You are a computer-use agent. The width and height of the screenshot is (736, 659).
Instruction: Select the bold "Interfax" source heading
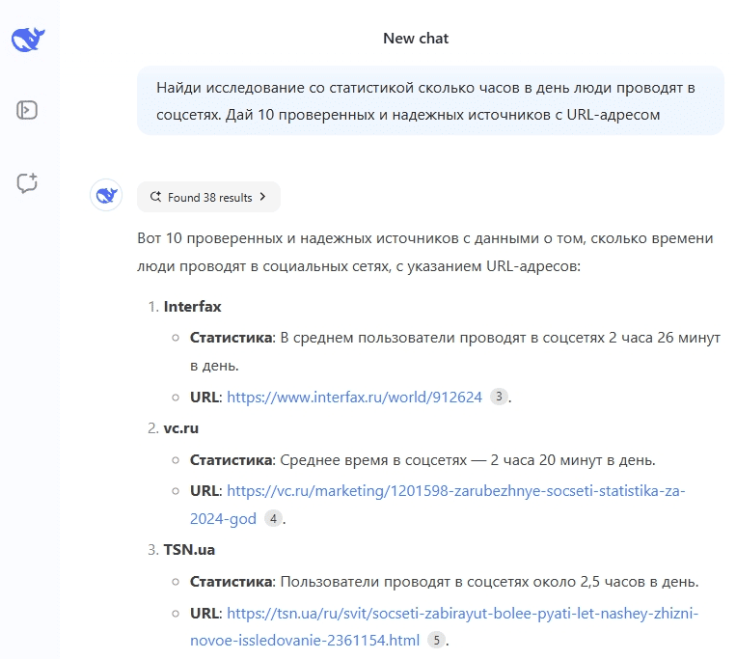192,307
